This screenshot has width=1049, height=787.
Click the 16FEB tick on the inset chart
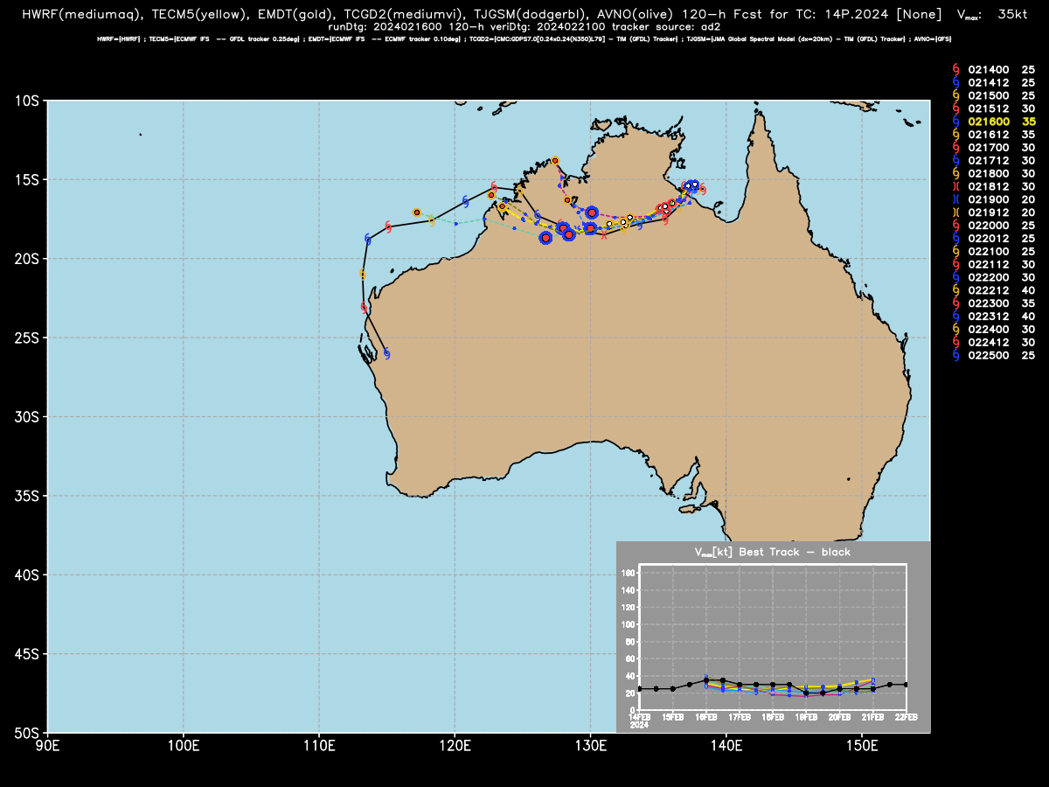[705, 717]
